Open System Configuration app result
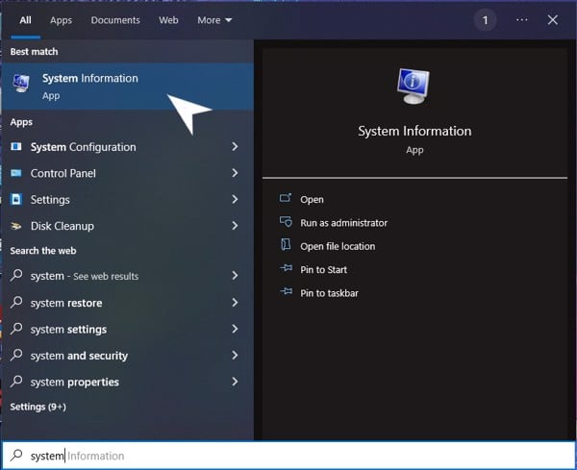The width and height of the screenshot is (577, 470). coord(127,147)
